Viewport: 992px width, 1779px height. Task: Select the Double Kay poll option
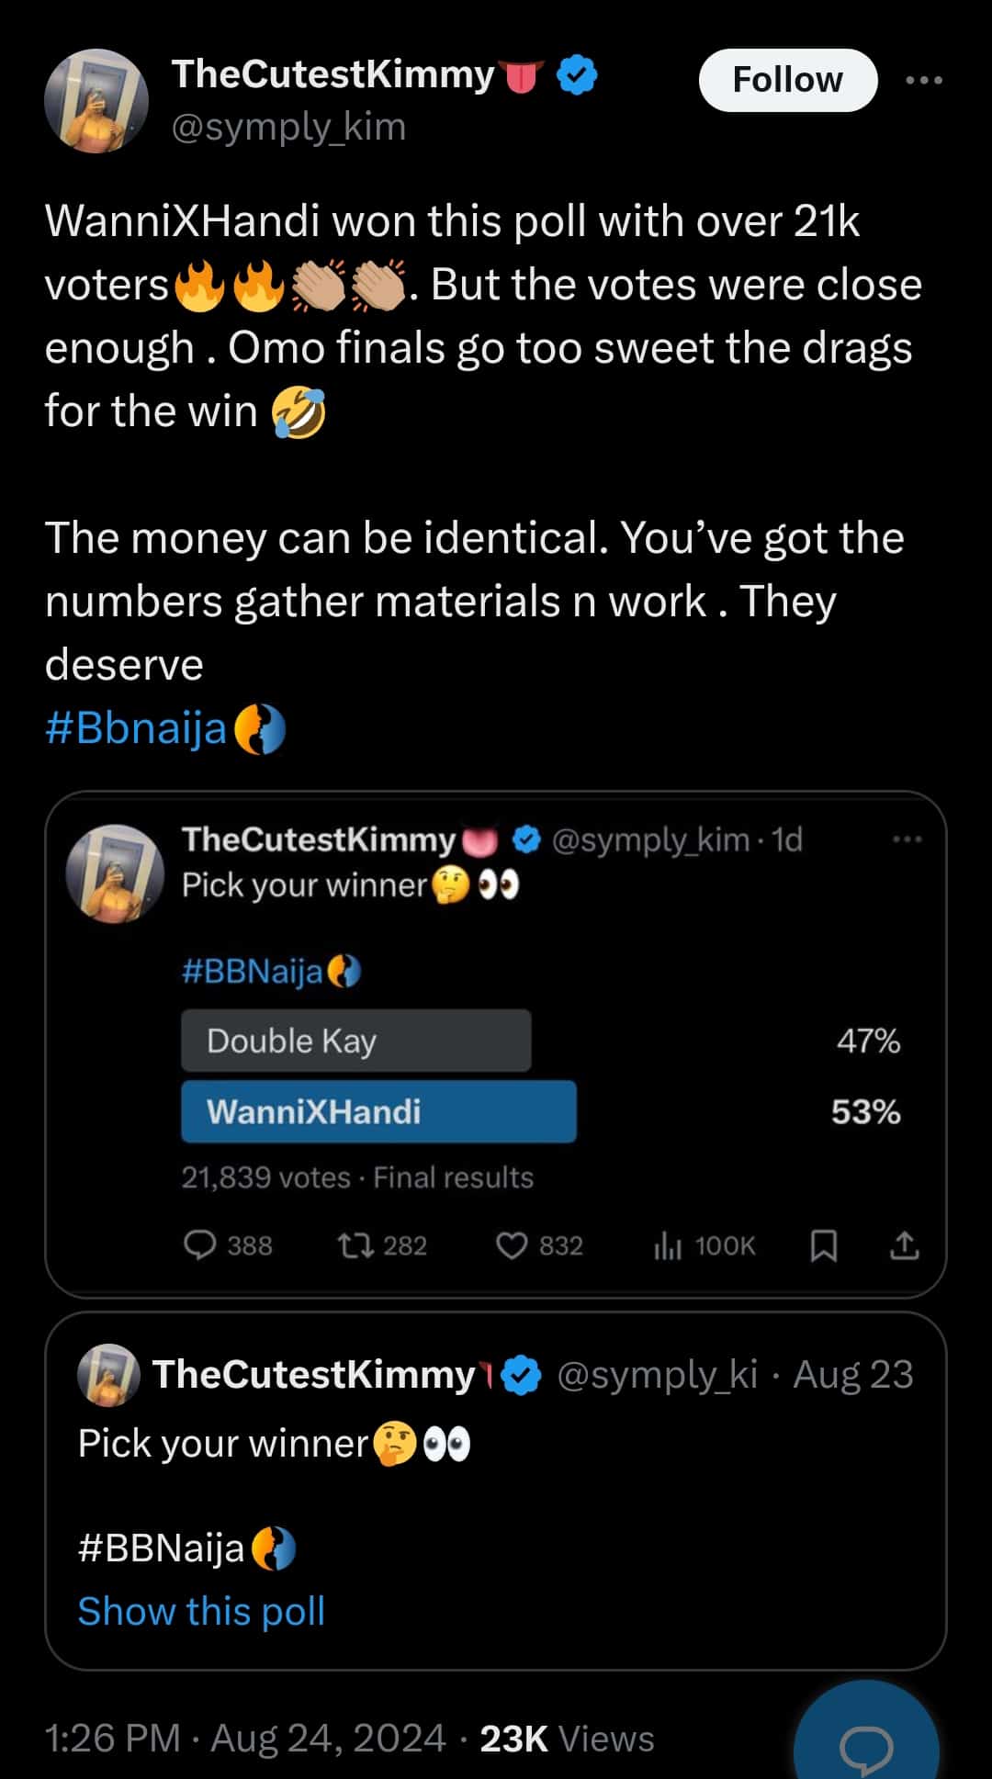356,1041
